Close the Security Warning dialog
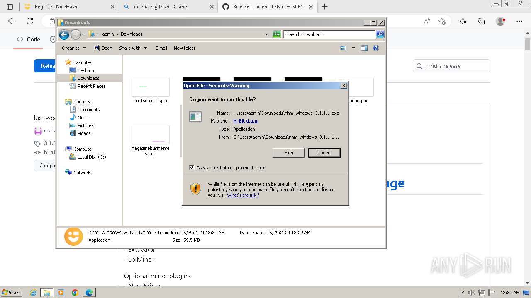 click(x=343, y=86)
